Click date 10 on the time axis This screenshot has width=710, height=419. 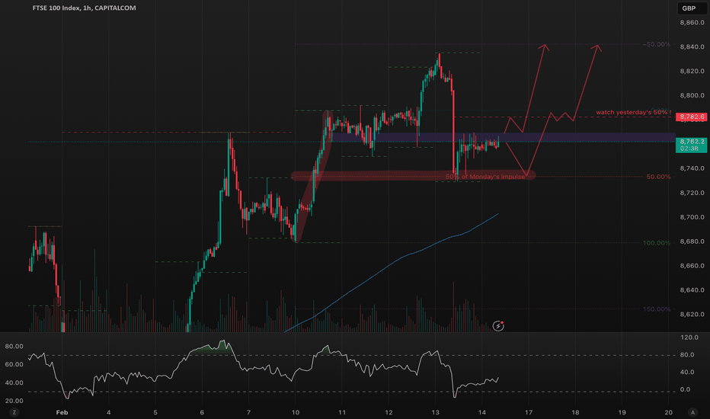296,412
